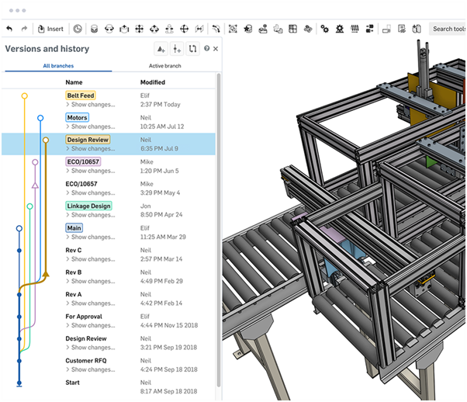Switch to the Active branch tab
Screen dimensions: 467x402
tap(165, 67)
